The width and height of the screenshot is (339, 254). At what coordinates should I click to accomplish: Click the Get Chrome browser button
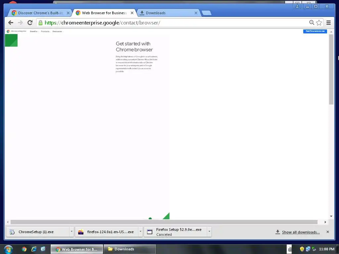coord(315,31)
